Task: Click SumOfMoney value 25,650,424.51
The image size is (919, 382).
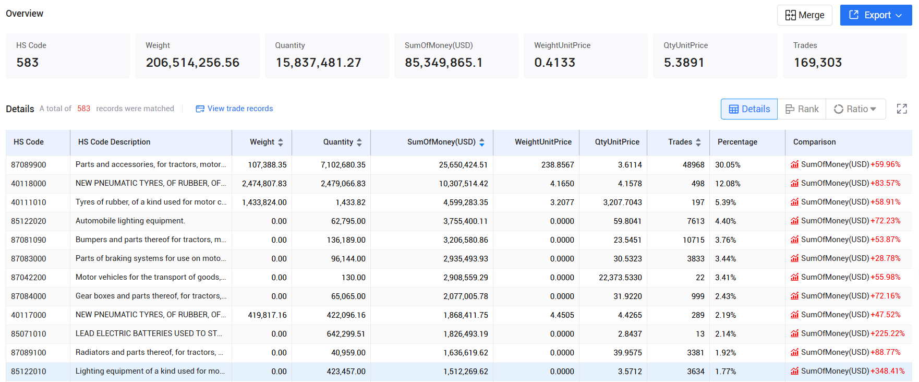Action: 463,165
